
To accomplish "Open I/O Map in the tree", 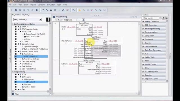I will [x=25, y=42].
